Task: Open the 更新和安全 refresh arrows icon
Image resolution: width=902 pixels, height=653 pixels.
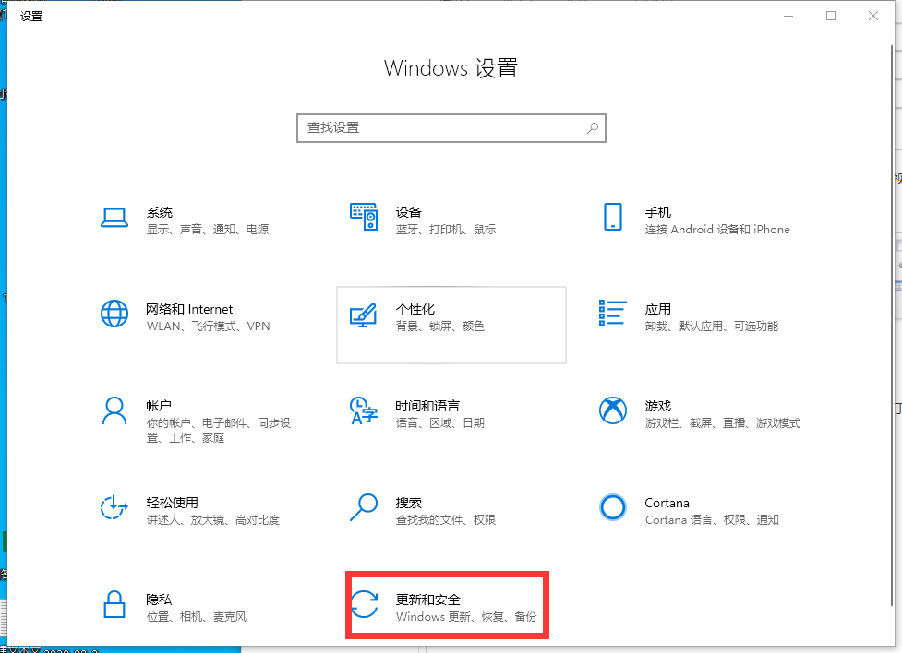Action: (x=365, y=605)
